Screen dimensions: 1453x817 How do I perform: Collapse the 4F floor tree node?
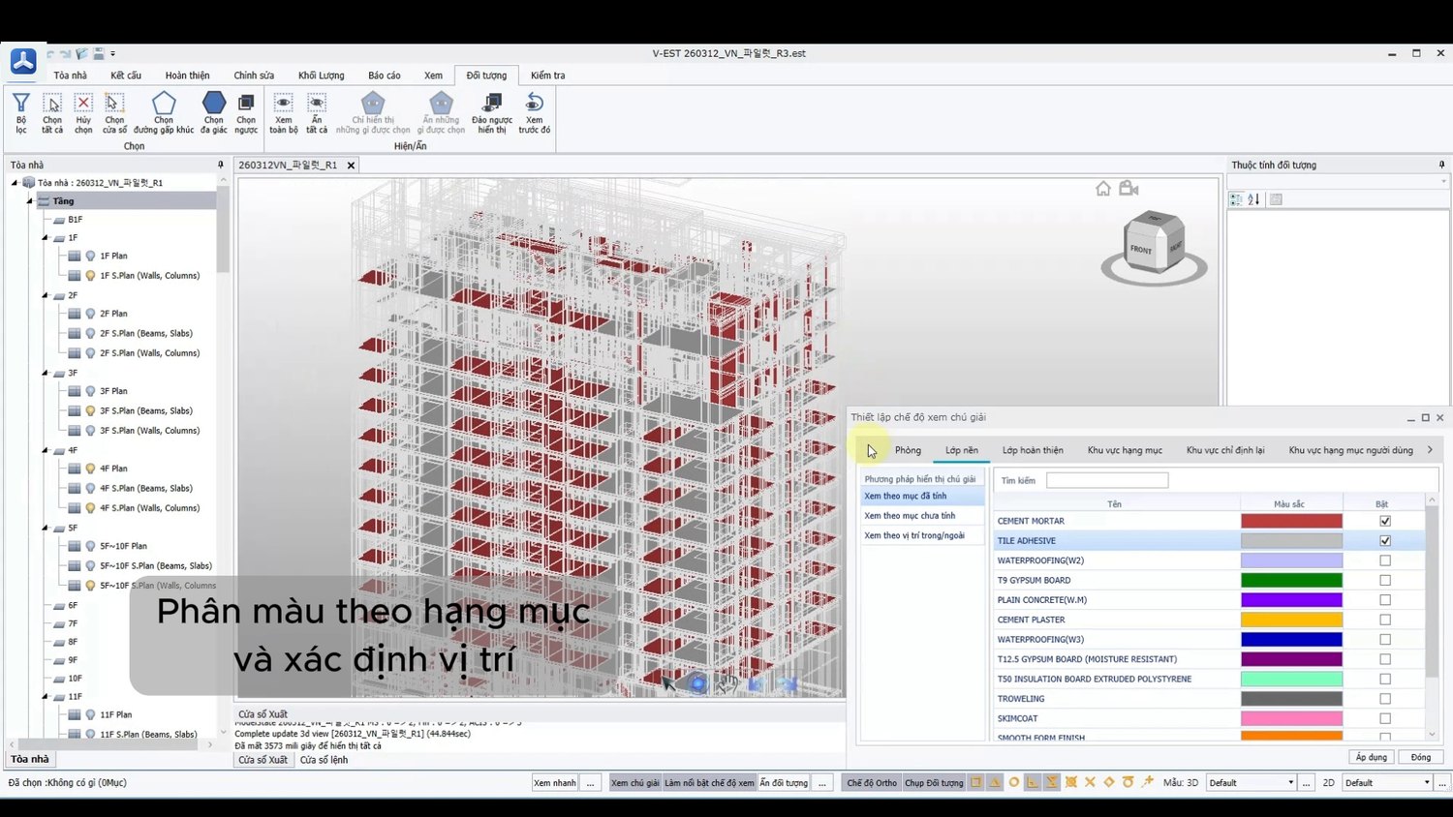click(45, 450)
